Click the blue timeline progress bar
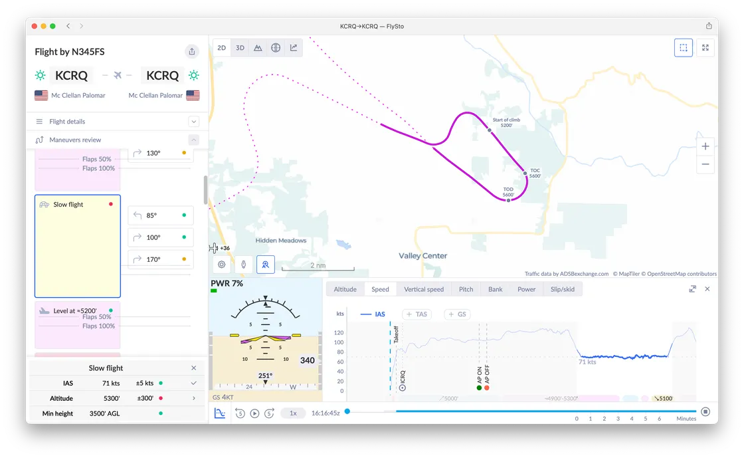The image size is (744, 458). coord(545,411)
